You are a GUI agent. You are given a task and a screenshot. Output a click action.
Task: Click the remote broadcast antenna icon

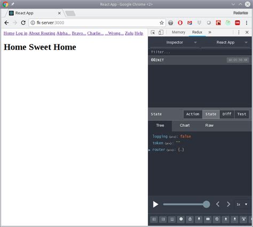click(243, 219)
